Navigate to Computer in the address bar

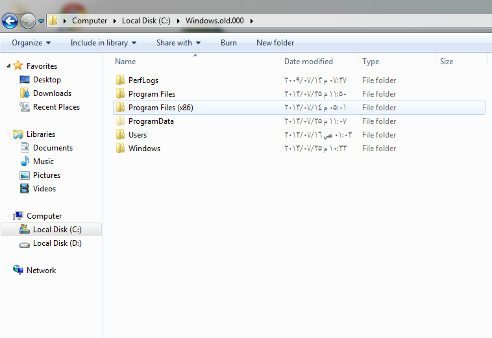pos(90,21)
